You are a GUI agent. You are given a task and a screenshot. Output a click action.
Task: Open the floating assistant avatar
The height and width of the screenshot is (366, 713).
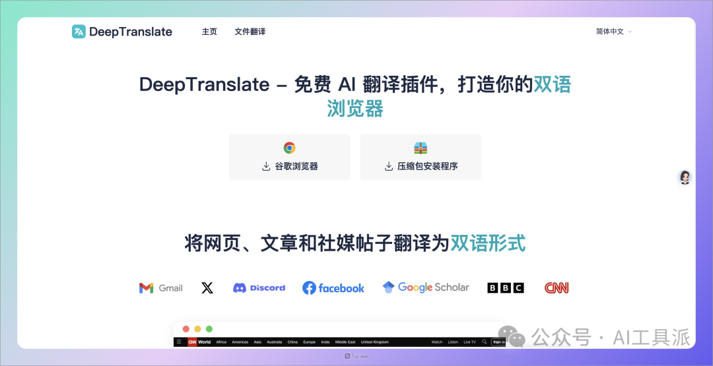[x=685, y=177]
